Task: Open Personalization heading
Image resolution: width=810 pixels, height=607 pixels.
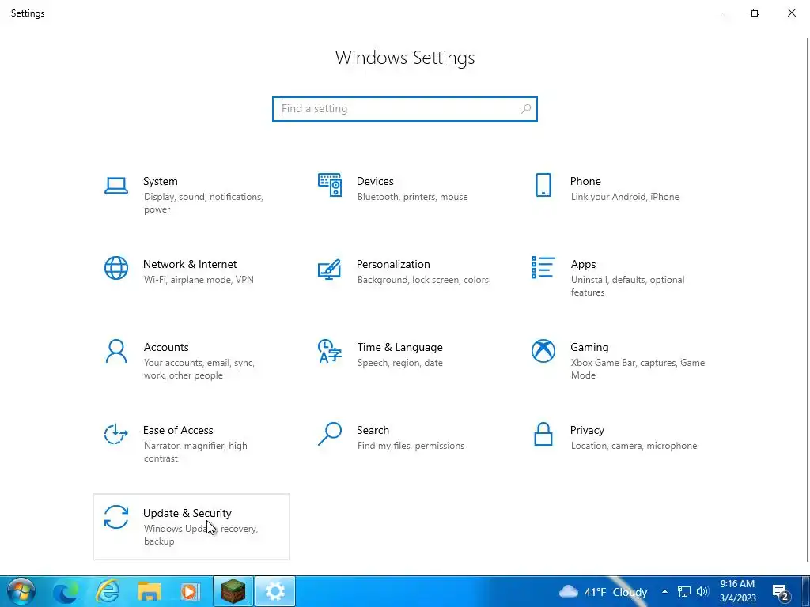Action: [393, 264]
